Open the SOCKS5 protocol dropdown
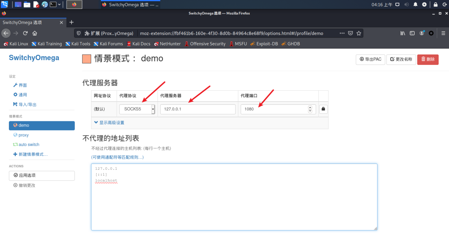The width and height of the screenshot is (449, 247). pos(137,109)
